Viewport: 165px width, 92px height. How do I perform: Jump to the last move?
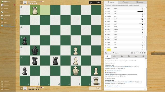tap(138, 53)
